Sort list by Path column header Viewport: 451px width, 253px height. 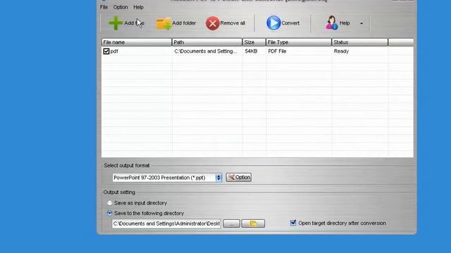pyautogui.click(x=207, y=42)
